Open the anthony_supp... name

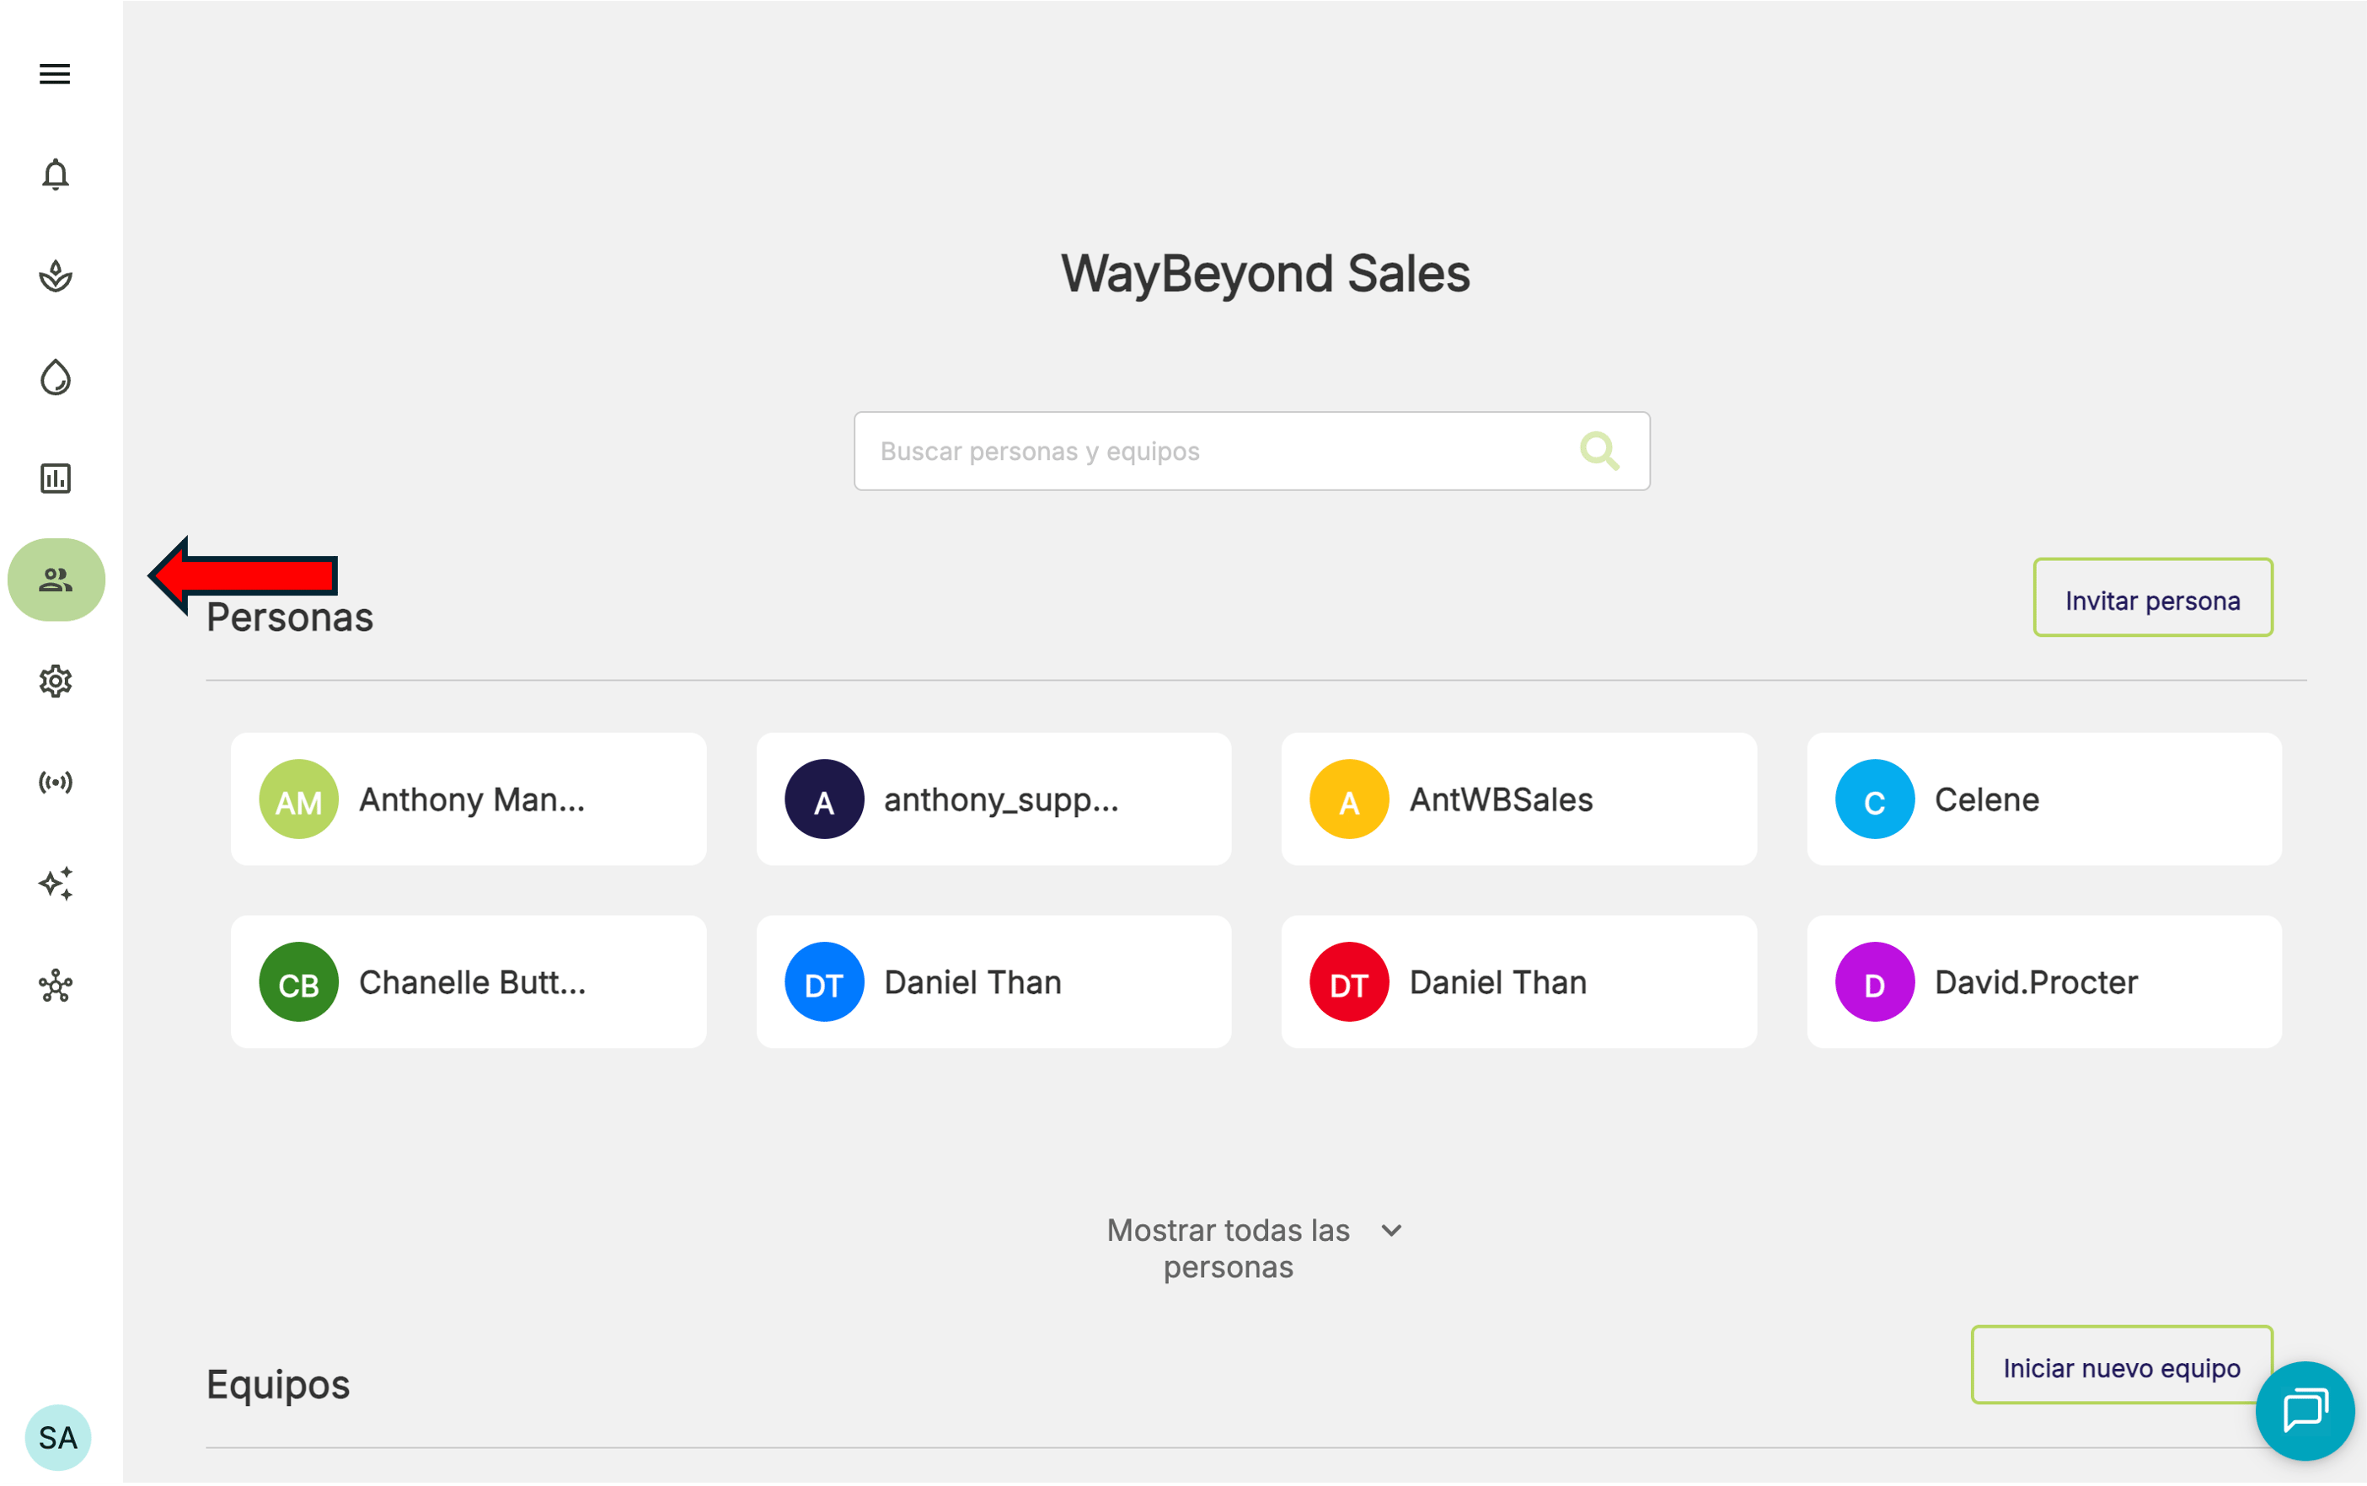pyautogui.click(x=1001, y=800)
